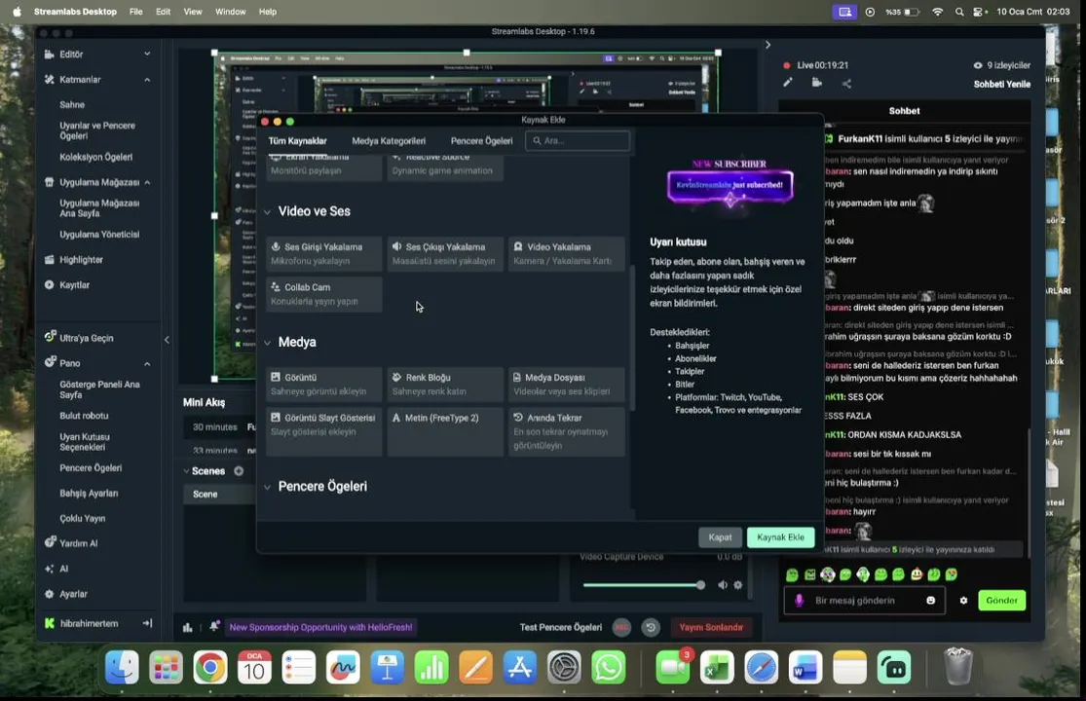This screenshot has width=1086, height=701.
Task: Adjust Video Capture Device volume slider
Action: click(644, 585)
